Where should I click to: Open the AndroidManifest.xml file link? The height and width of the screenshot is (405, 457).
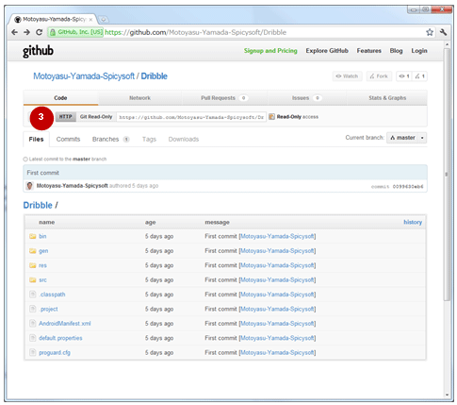[65, 323]
